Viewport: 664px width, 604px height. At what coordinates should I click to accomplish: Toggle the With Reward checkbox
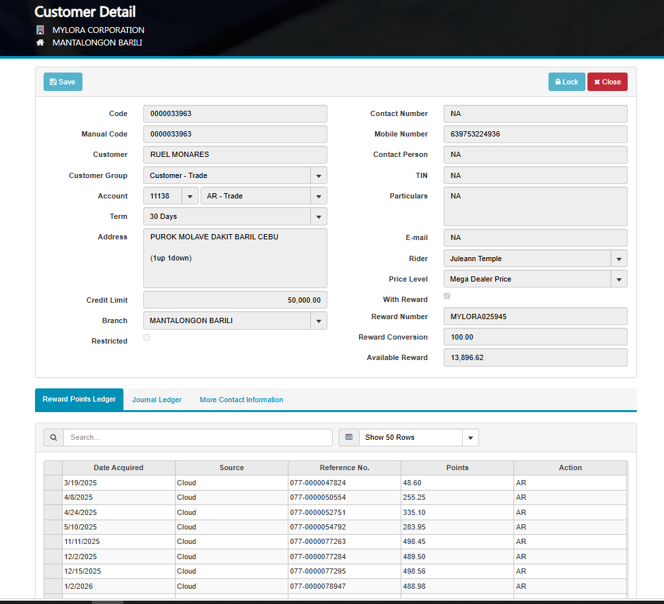447,297
